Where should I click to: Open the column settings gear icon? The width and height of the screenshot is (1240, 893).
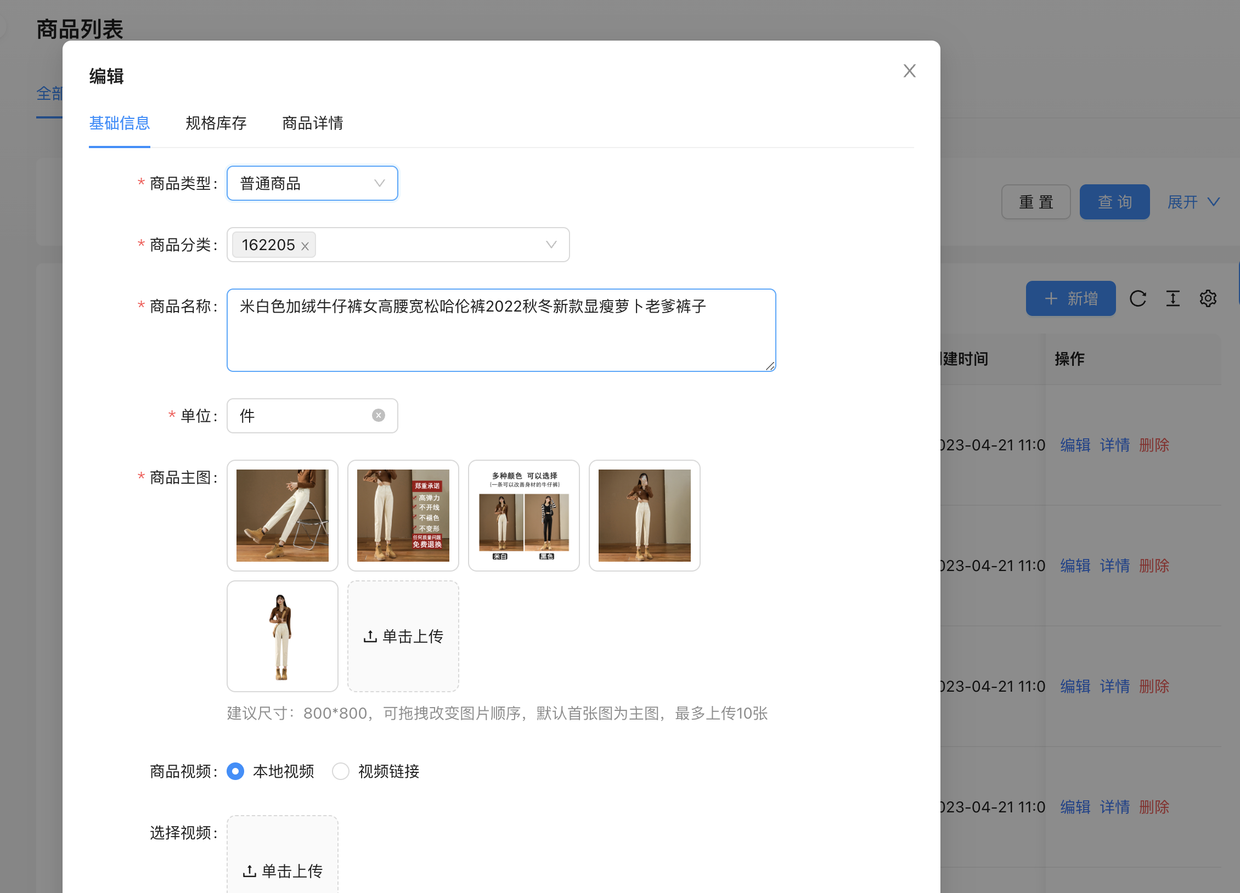coord(1208,298)
